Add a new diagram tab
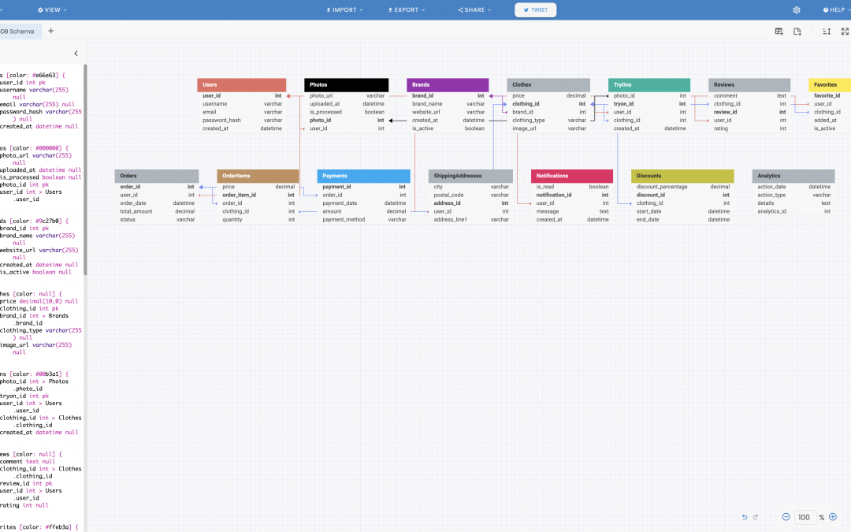 [x=51, y=31]
